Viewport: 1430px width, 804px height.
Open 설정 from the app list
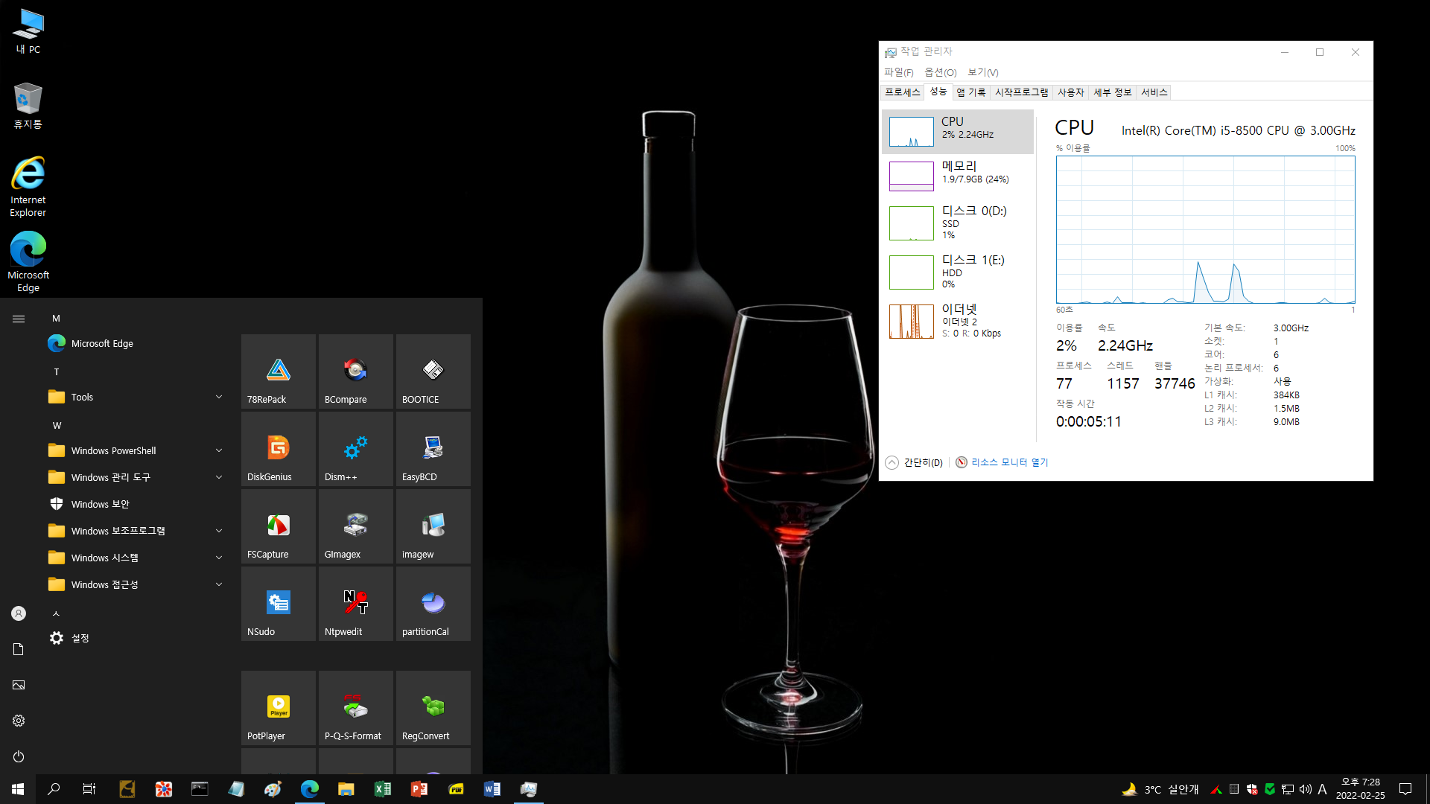coord(139,638)
